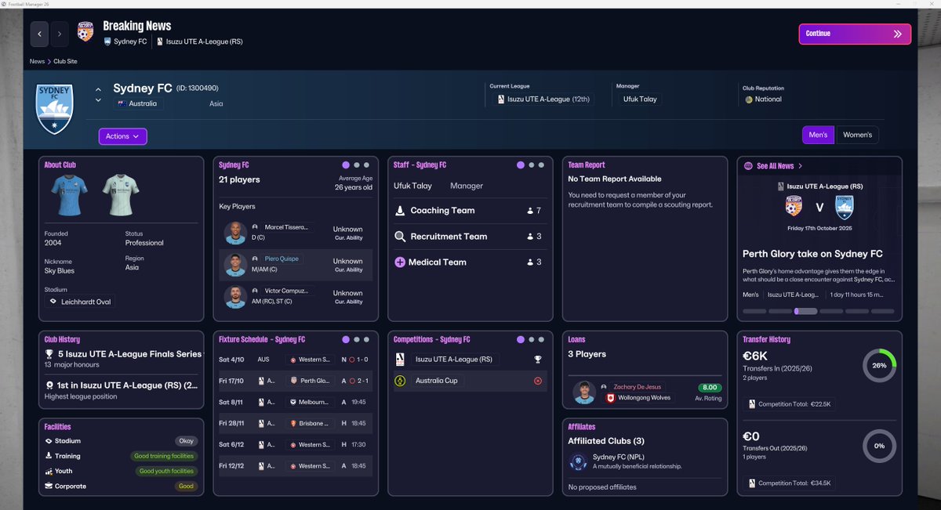Click the Stadium facilities icon

[x=49, y=441]
